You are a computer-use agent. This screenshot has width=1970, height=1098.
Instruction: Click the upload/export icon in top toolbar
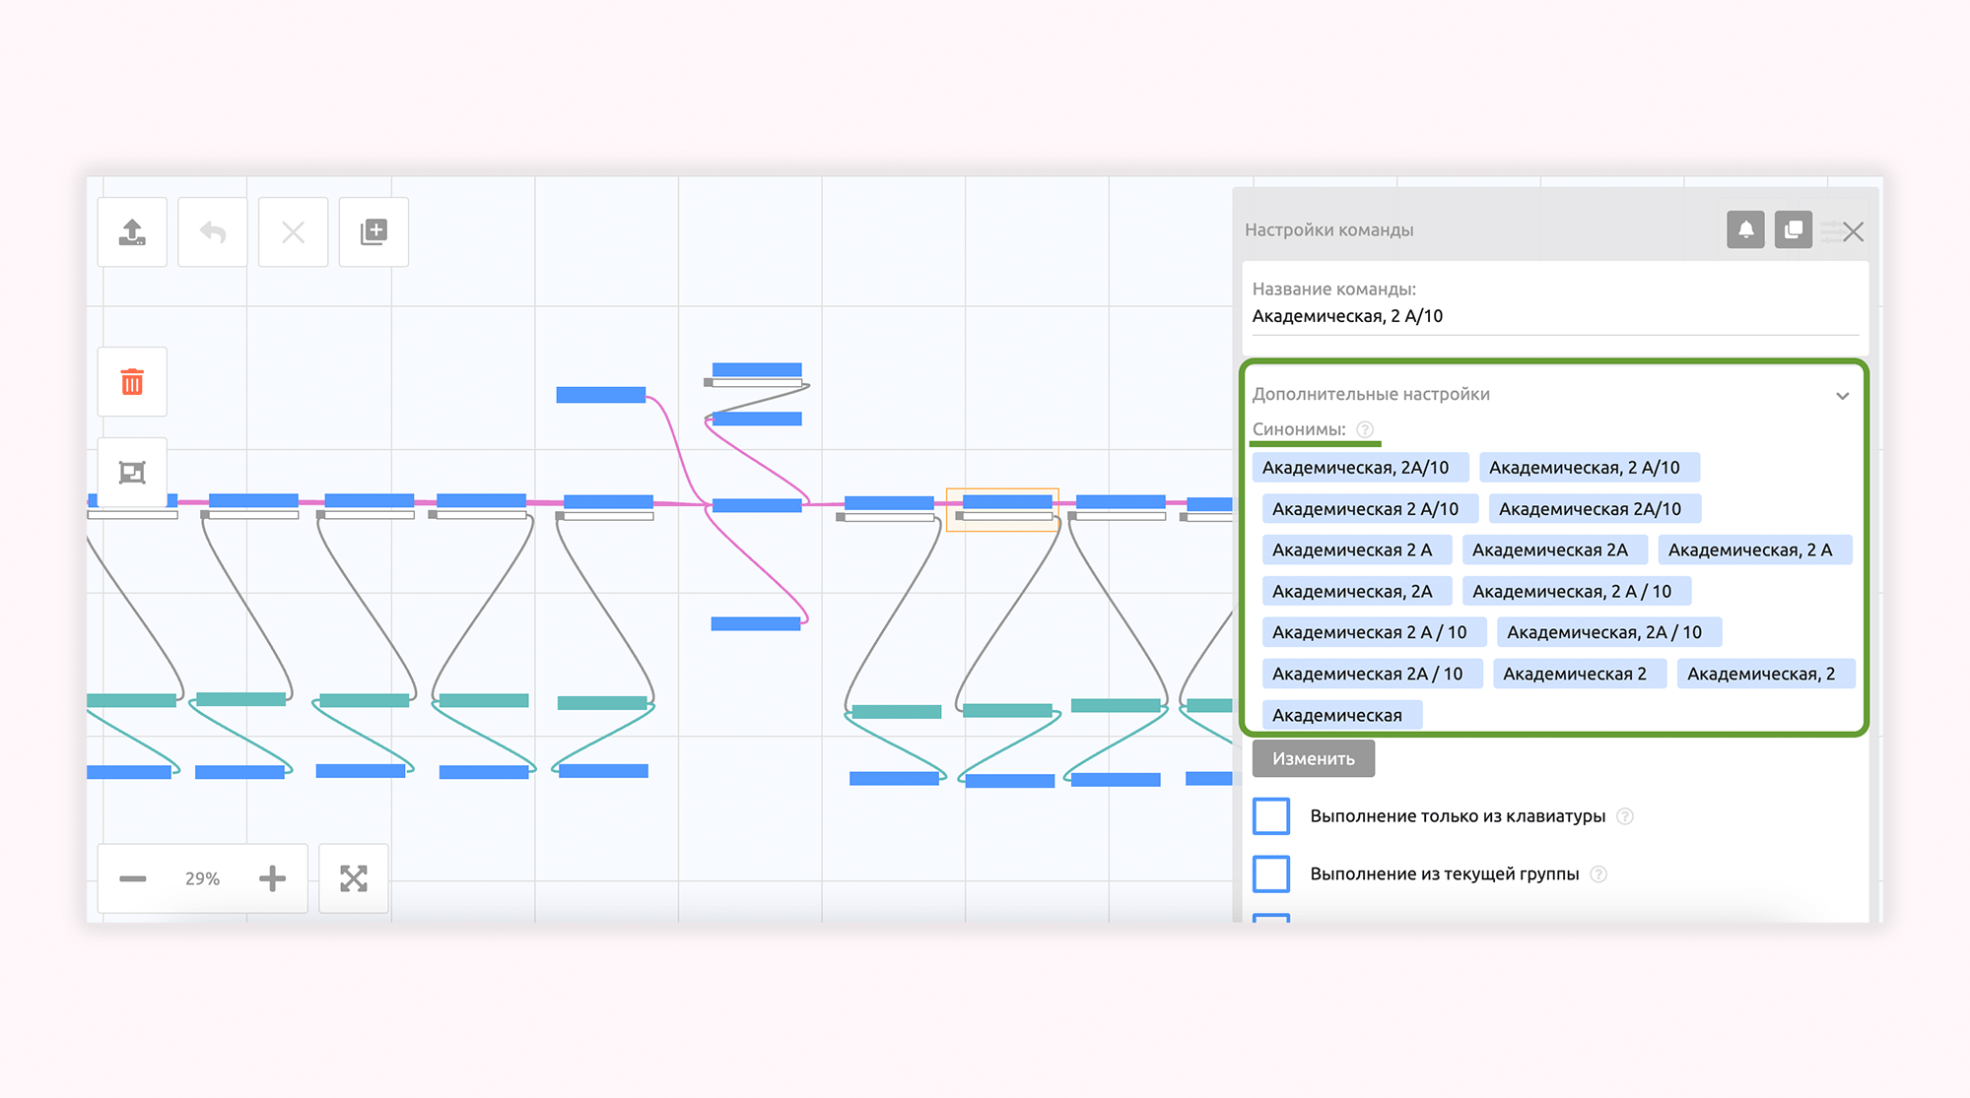pos(132,232)
